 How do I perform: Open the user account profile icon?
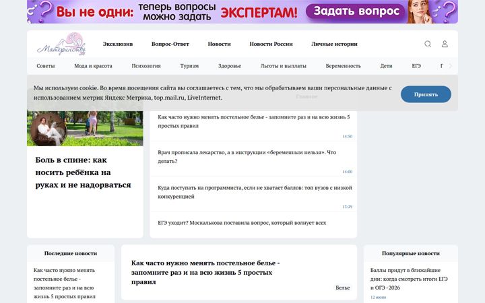(445, 44)
